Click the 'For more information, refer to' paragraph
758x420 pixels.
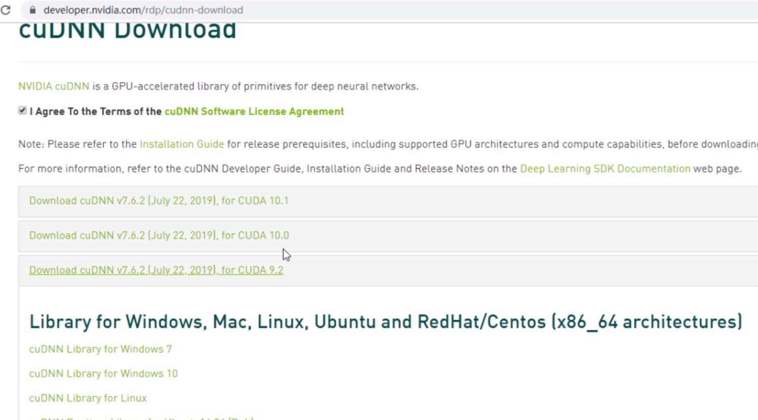(x=380, y=169)
